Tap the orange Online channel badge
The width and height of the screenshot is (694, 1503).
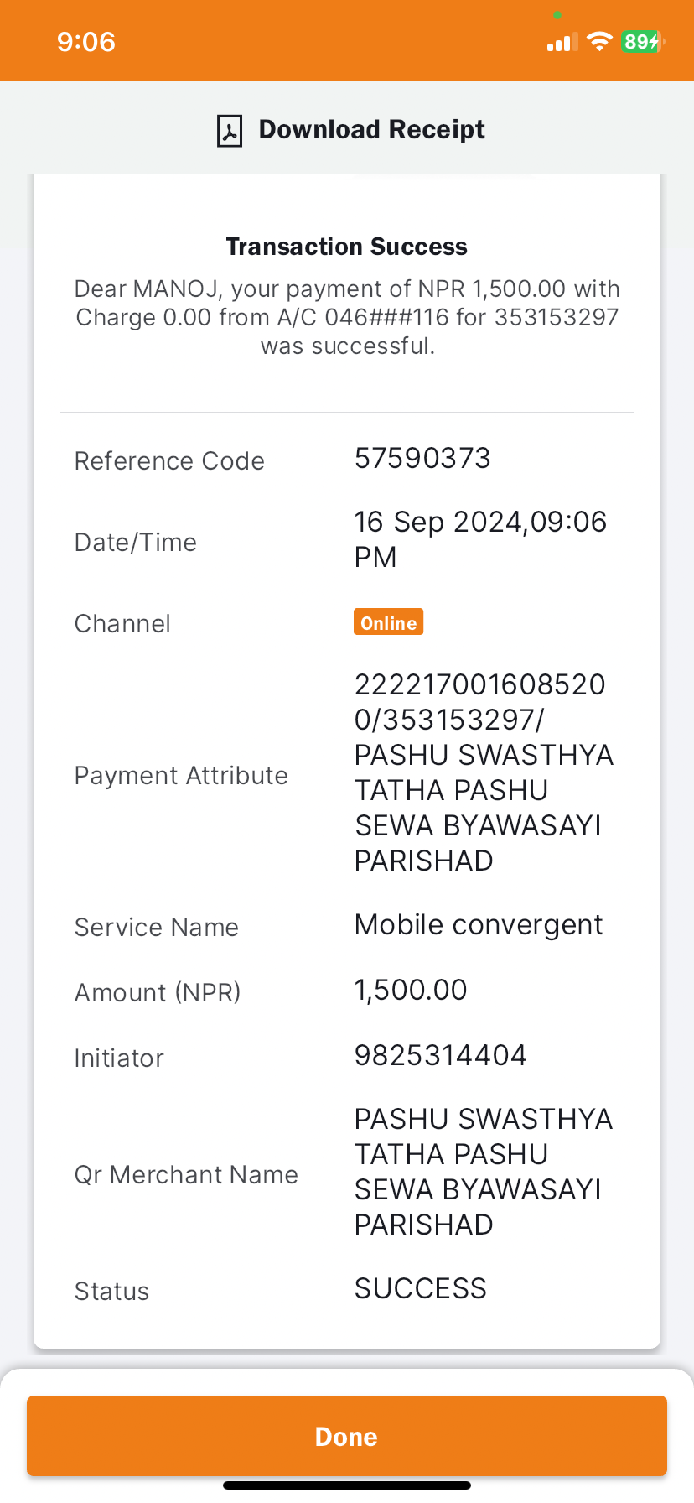388,622
